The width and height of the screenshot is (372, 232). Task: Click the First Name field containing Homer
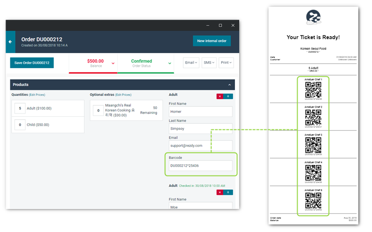click(201, 112)
